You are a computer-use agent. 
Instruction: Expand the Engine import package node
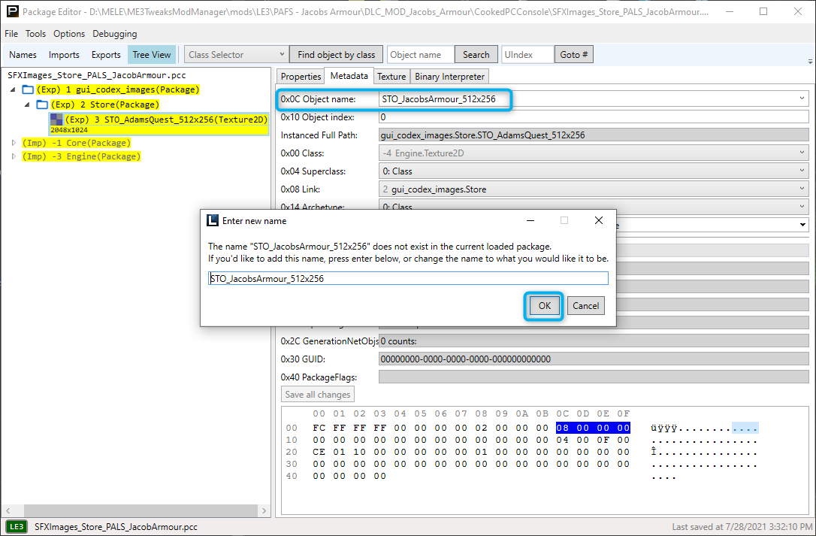tap(14, 156)
